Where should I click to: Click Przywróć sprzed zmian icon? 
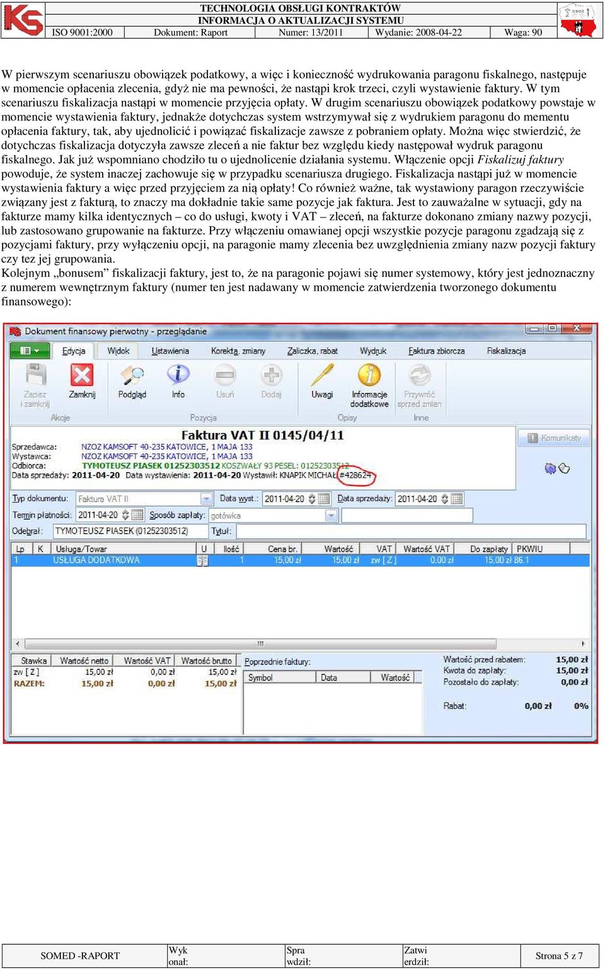[420, 375]
